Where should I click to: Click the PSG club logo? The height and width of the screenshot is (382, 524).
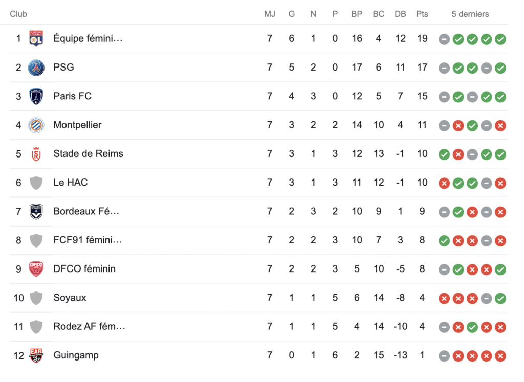[x=36, y=68]
